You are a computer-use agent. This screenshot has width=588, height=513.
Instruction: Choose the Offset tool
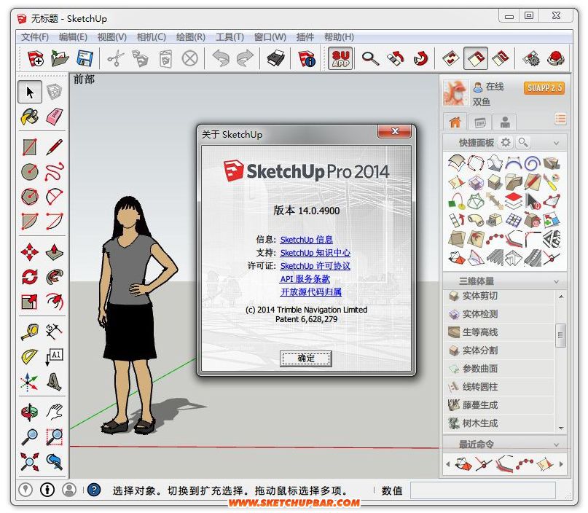55,302
